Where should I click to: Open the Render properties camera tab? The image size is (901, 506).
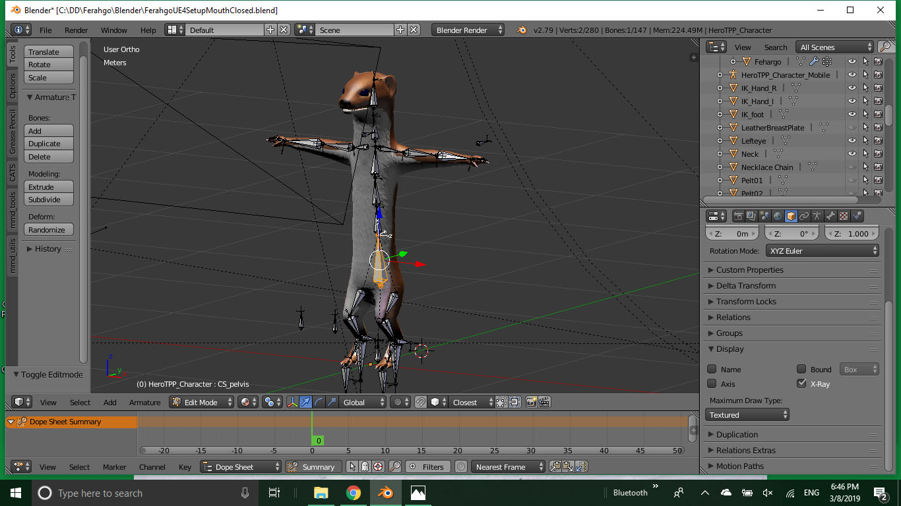[739, 216]
